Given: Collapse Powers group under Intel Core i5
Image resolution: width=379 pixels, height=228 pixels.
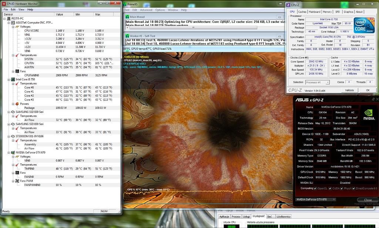Looking at the screenshot, I should (13, 104).
